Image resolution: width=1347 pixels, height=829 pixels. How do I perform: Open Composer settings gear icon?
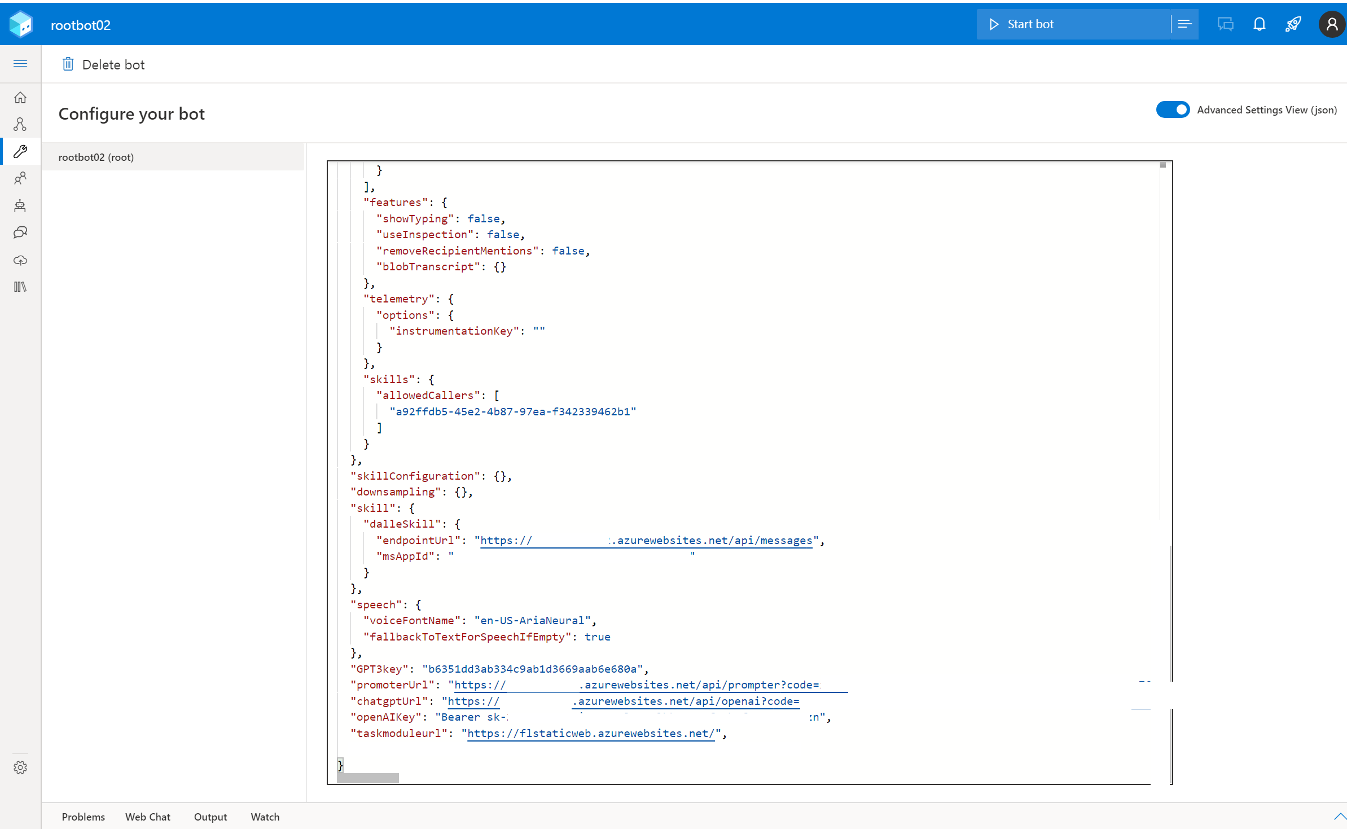[x=20, y=767]
